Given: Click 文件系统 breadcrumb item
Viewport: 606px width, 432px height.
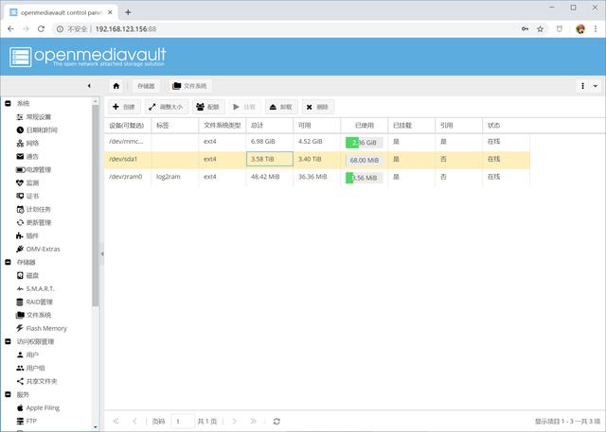Looking at the screenshot, I should [x=189, y=86].
